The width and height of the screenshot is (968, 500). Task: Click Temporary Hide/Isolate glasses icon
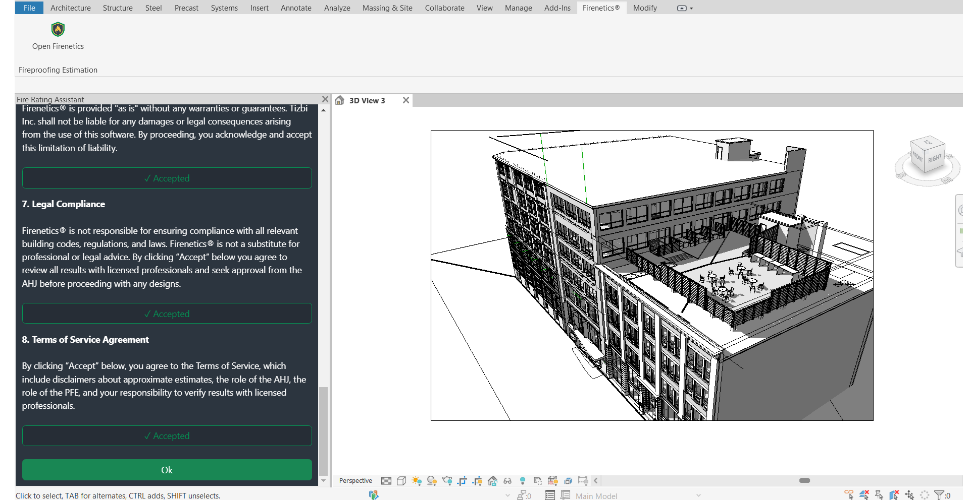click(507, 481)
